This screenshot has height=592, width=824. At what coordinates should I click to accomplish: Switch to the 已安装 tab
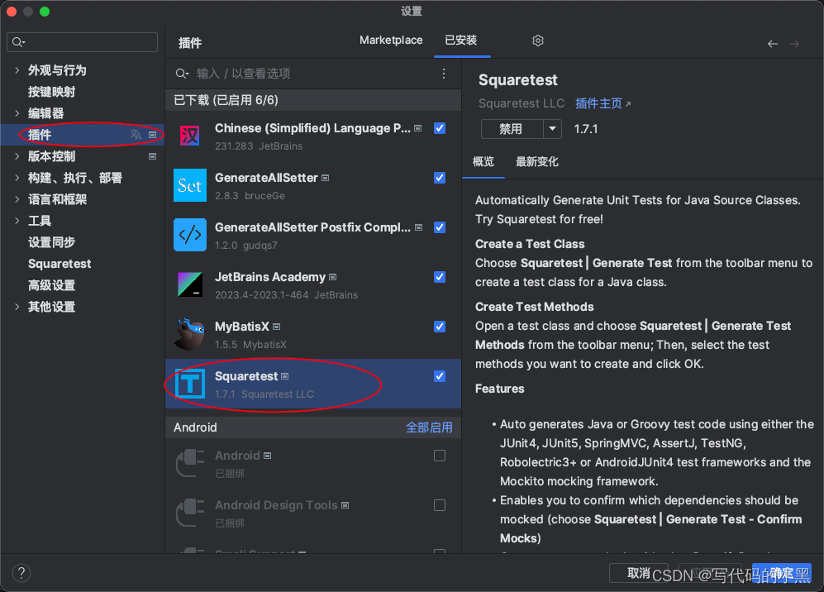[x=461, y=40]
